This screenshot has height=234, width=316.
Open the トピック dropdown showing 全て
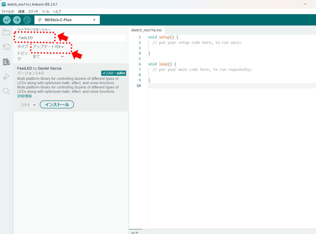[48, 57]
